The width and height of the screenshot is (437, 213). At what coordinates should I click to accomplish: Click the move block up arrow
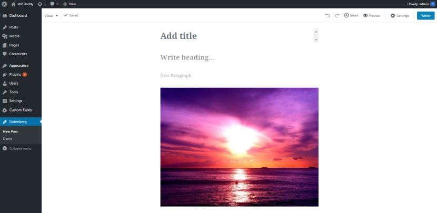coord(316,32)
